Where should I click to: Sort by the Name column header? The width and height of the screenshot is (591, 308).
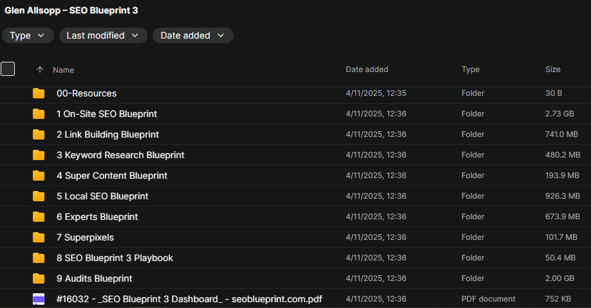coord(63,69)
